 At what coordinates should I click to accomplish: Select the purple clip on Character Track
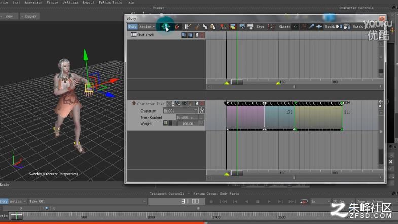245,118
